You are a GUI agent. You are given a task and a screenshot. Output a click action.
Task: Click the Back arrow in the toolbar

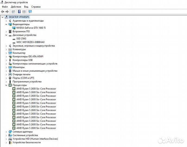[3, 12]
